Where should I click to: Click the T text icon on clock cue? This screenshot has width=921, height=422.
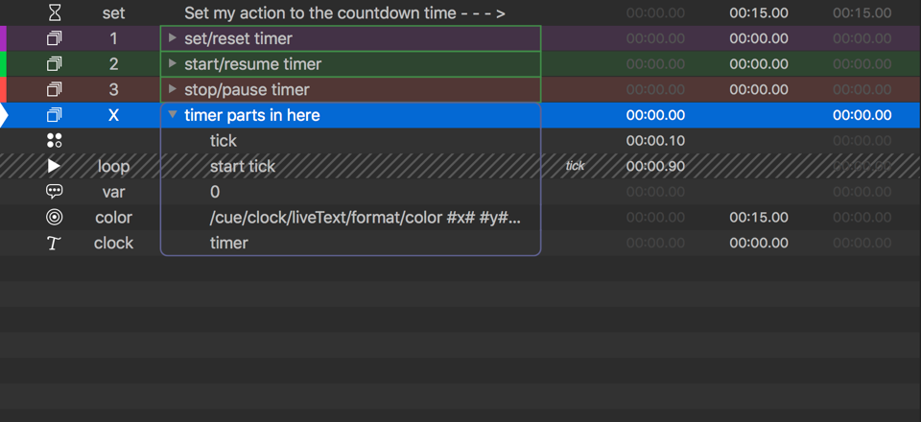54,244
